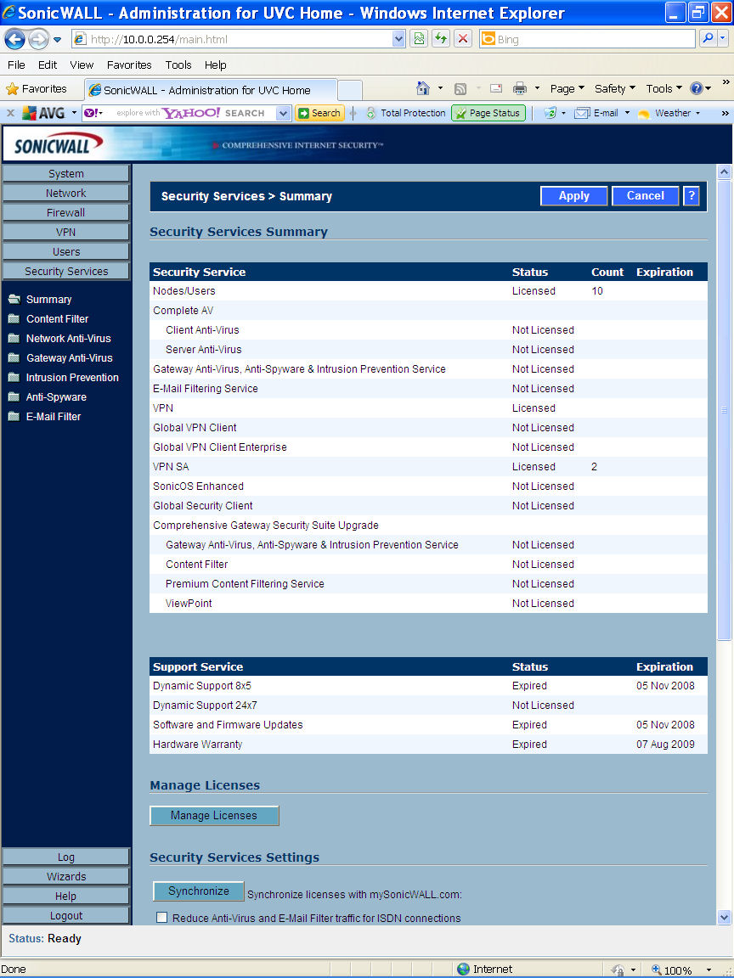Expand the Weather toolbar dropdown
Image resolution: width=734 pixels, height=978 pixels.
coord(697,113)
